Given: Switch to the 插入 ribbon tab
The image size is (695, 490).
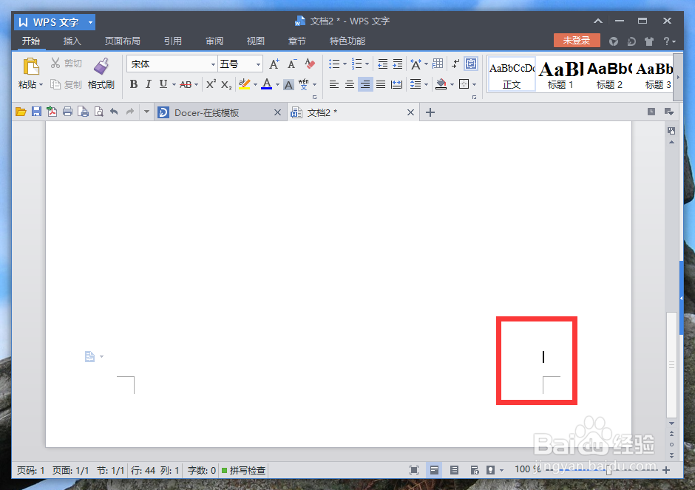Looking at the screenshot, I should tap(72, 41).
